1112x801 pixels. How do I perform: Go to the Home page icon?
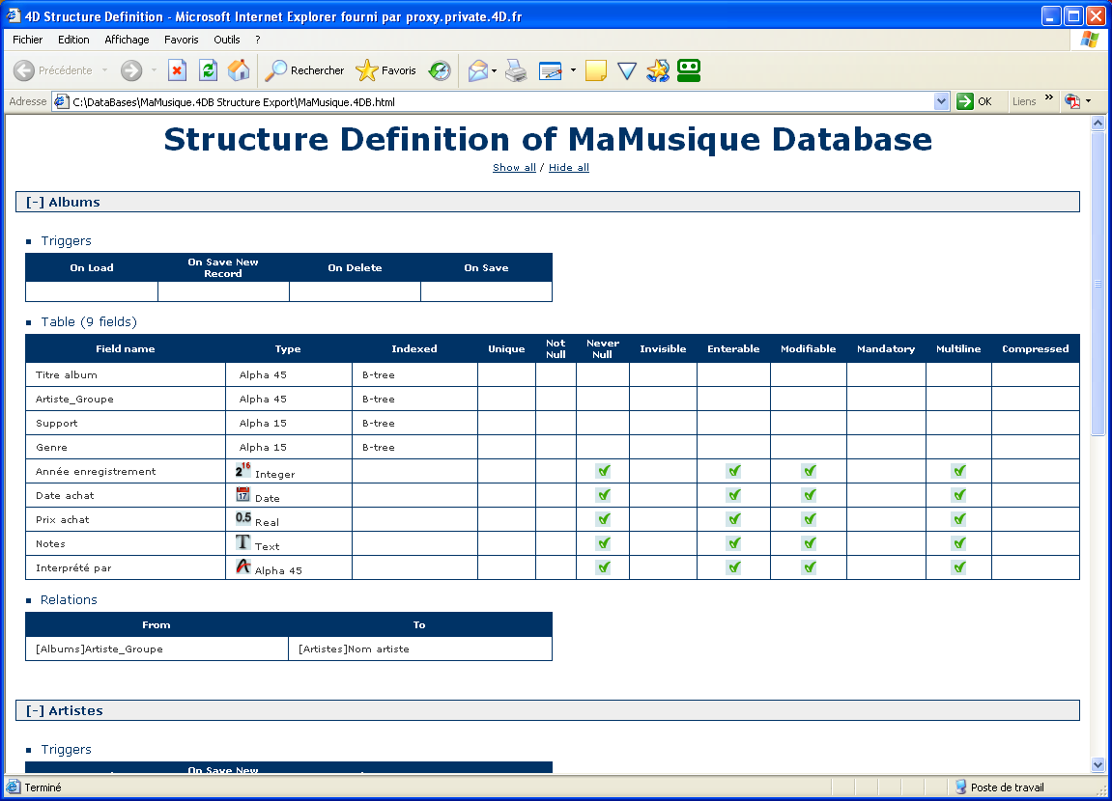(x=239, y=70)
